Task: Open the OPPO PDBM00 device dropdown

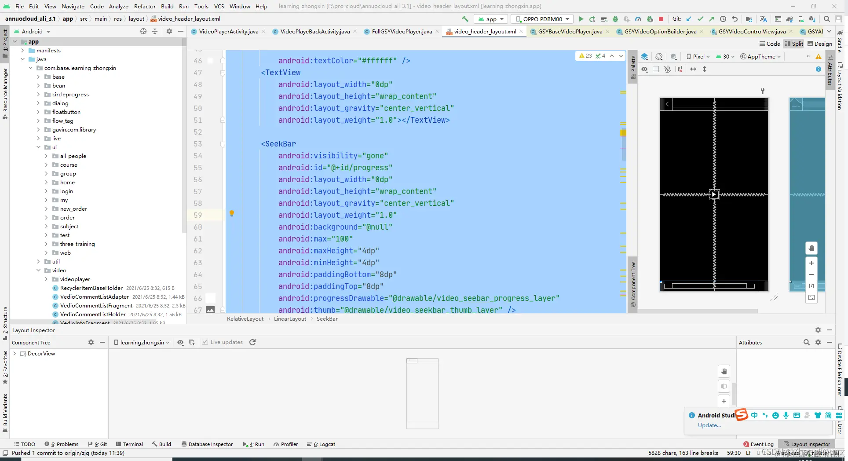Action: (x=542, y=19)
